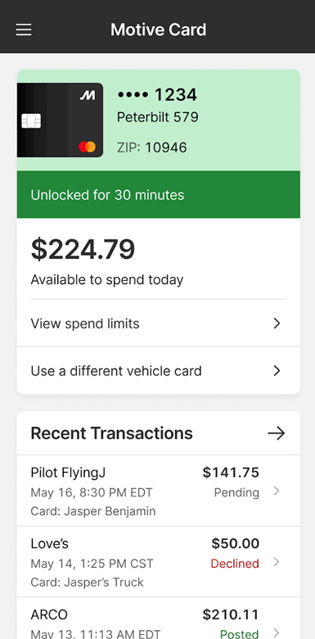Open all recent transactions via arrow
Screen dimensions: 315x639
277,433
